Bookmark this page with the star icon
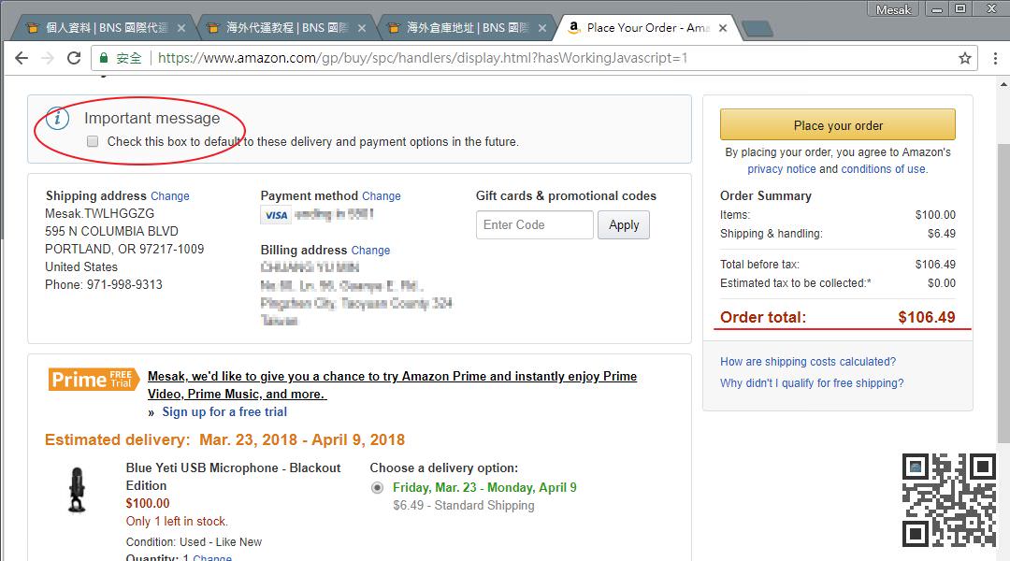Screen dimensions: 1010x561 965,58
